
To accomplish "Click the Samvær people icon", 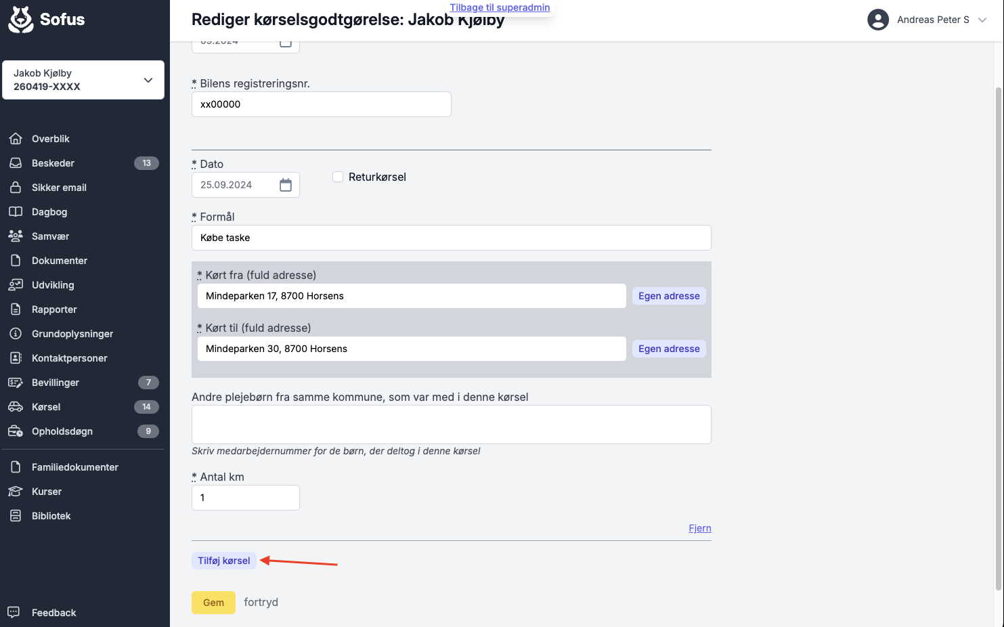I will pos(16,236).
